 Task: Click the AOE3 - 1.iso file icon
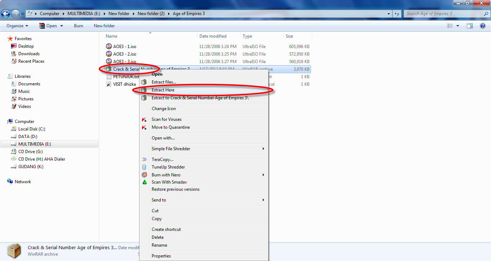pyautogui.click(x=109, y=46)
